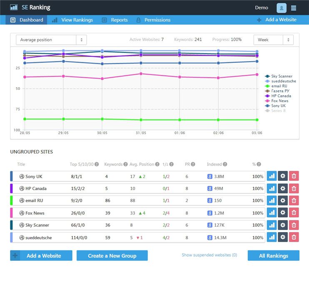Screen dimensions: 309x297
Task: Delete HP Canada with trash icon
Action: click(294, 188)
